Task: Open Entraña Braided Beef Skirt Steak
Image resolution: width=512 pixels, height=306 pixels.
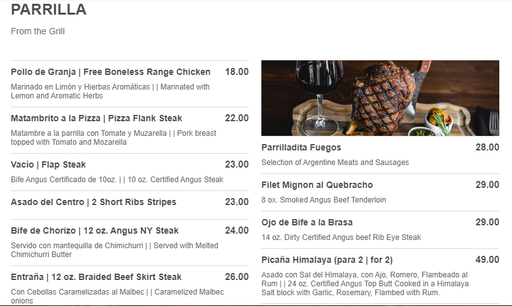Action: click(x=96, y=277)
